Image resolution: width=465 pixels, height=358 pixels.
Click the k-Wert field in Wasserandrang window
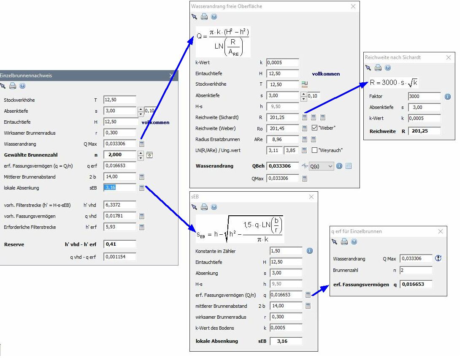click(282, 62)
